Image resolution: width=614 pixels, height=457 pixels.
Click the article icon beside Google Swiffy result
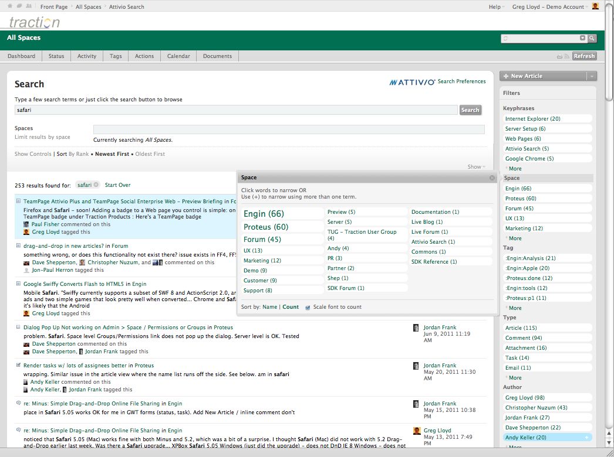[18, 284]
